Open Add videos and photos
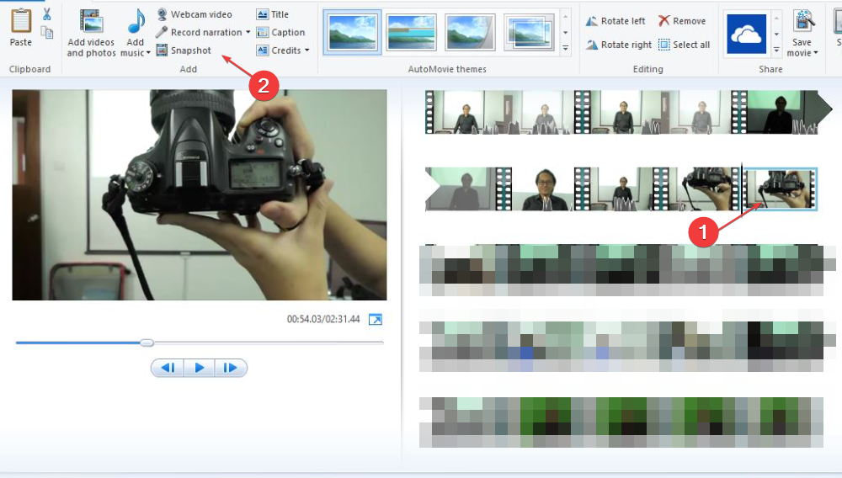 click(x=91, y=32)
